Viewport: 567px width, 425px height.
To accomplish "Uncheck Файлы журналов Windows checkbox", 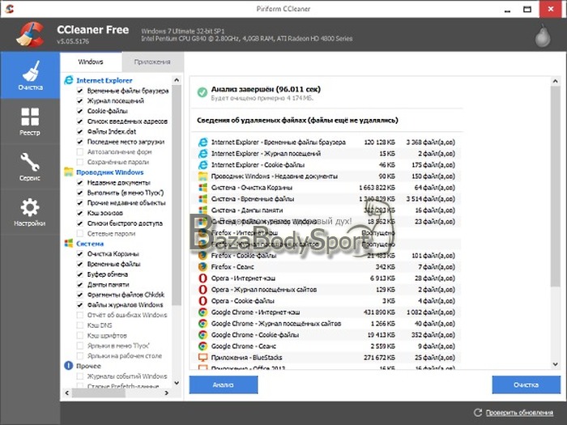I will 80,304.
